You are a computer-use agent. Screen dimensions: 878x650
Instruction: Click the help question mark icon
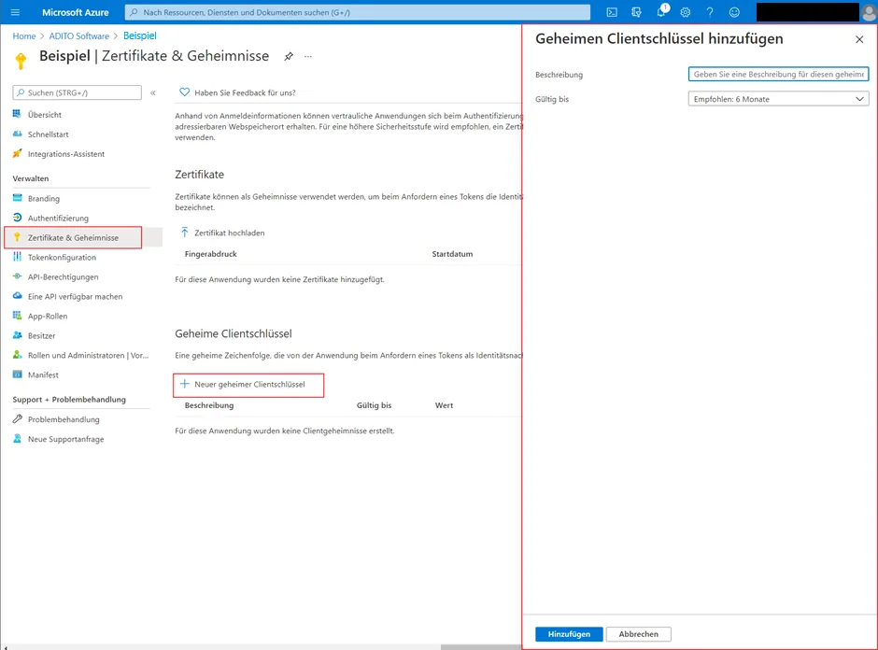(710, 12)
